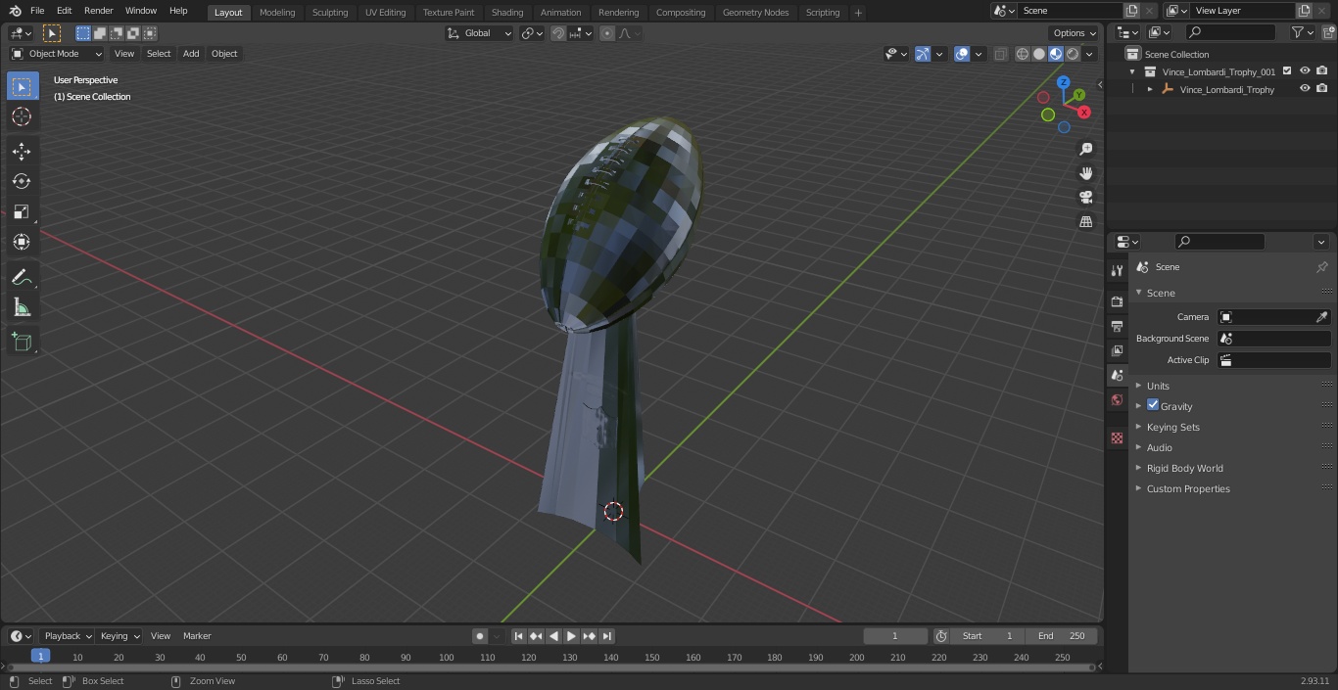Click the timeline frame 1 playhead marker
Screen dimensions: 1338x690
(40, 657)
